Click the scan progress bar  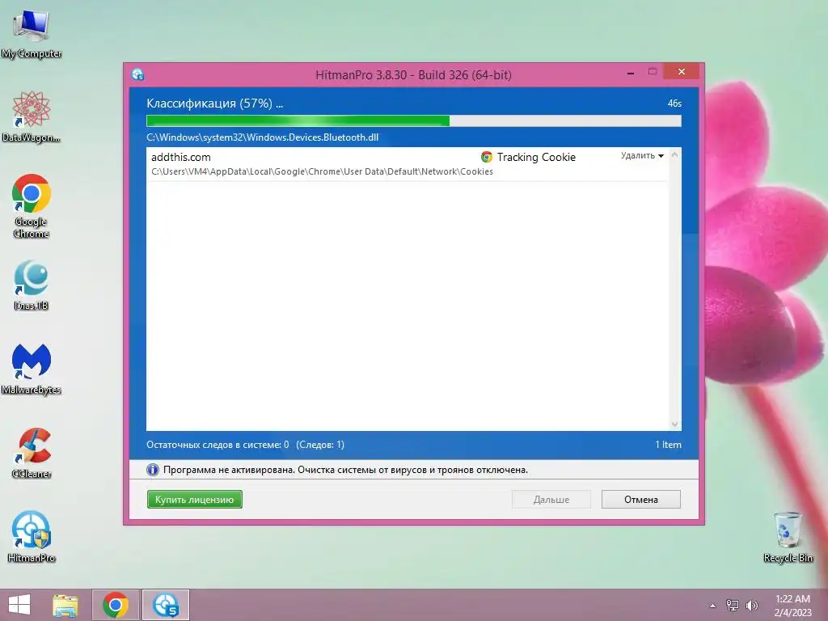[414, 121]
